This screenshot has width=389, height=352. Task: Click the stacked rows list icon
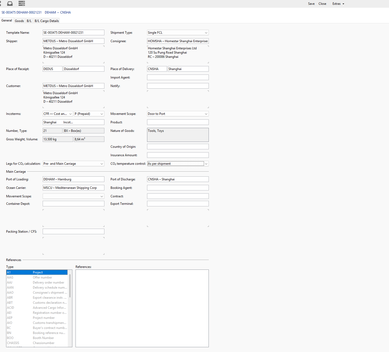click(22, 3)
